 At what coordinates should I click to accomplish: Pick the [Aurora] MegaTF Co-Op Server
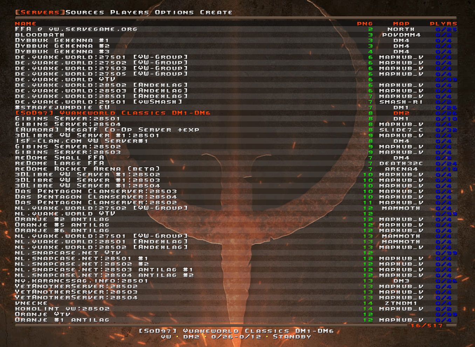[x=107, y=130]
